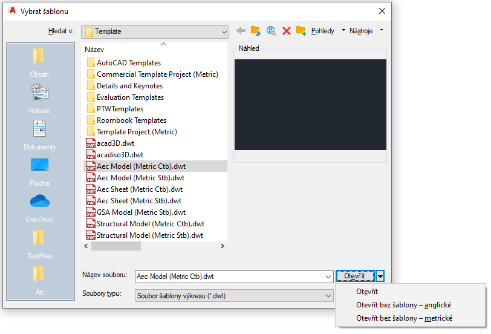
Task: Open the Dokumenty sidebar shortcut
Action: click(39, 135)
